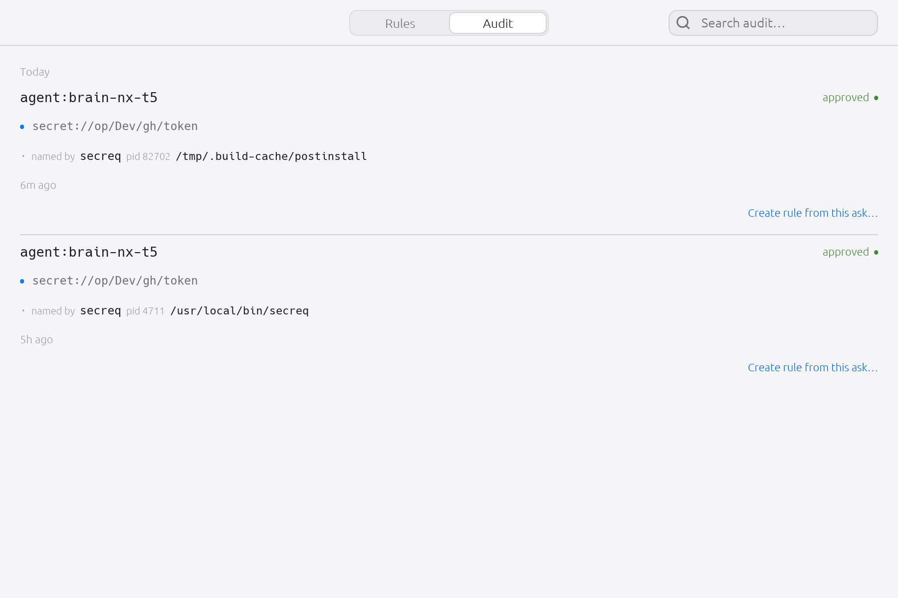Click the 6m ago timestamp
This screenshot has height=598, width=898.
pos(38,185)
